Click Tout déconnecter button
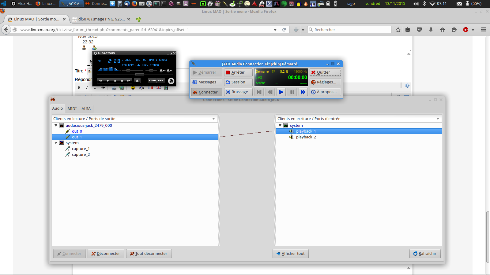The width and height of the screenshot is (490, 275). pos(149,254)
